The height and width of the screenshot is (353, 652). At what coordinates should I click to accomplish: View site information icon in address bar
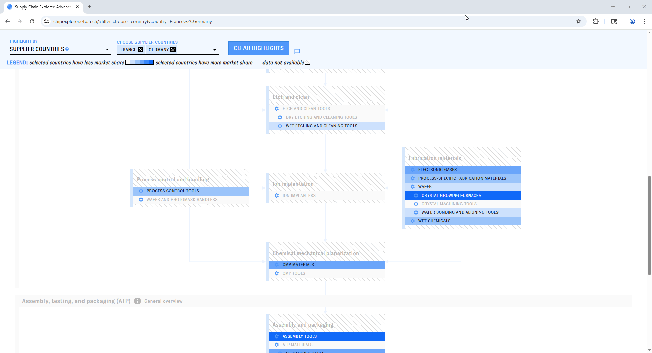click(47, 21)
